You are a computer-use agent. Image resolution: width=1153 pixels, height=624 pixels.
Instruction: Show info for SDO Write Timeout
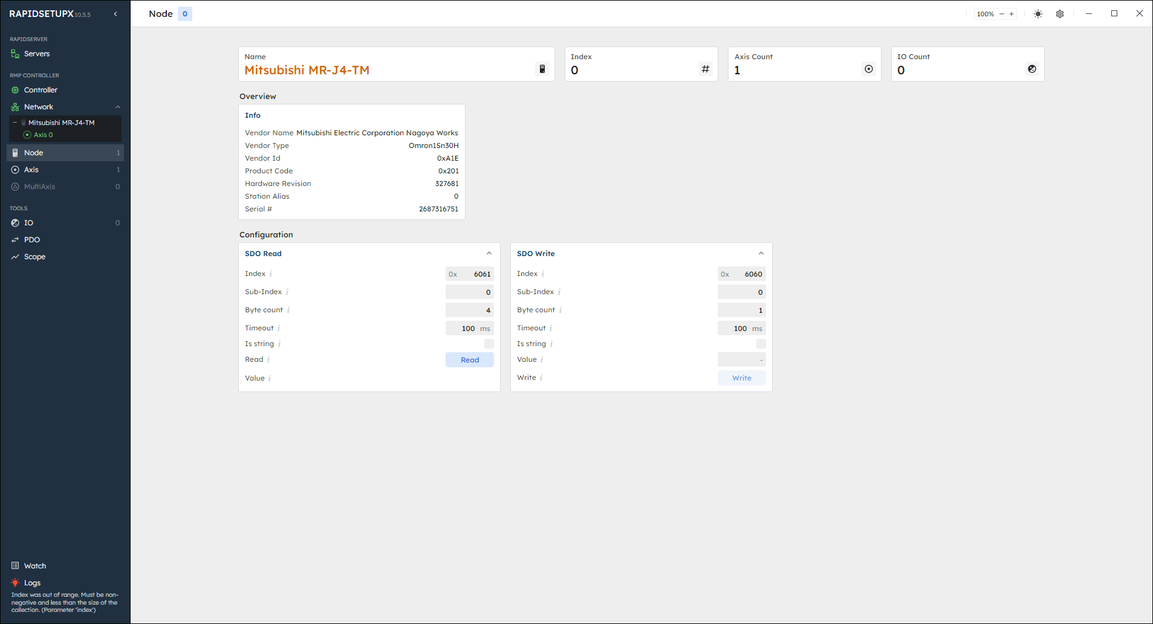click(551, 329)
